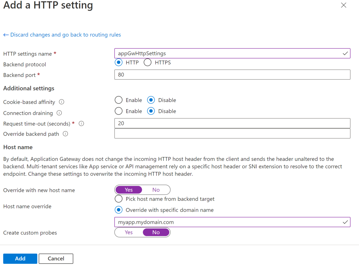Click the checkmark in HTTP settings name field
The image size is (359, 271).
(345, 53)
